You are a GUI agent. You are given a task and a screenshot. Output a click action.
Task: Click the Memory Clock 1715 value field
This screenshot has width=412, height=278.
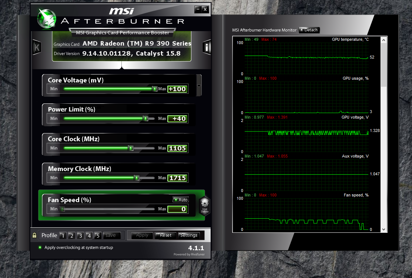pos(178,178)
